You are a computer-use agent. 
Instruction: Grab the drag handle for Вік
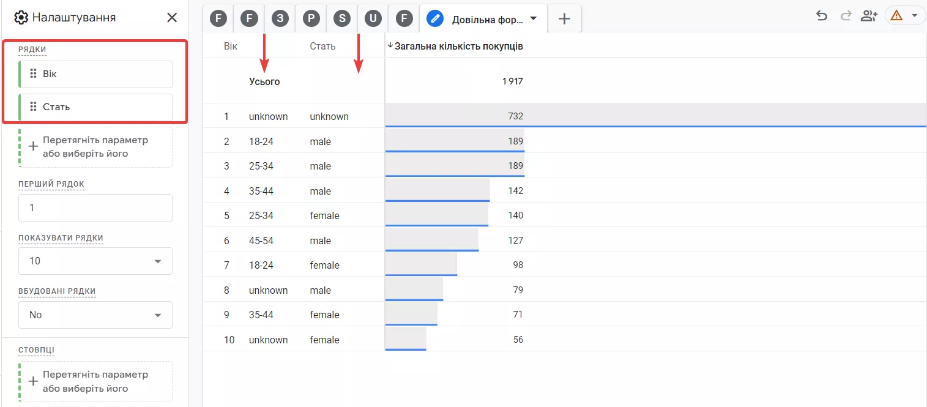click(x=34, y=74)
